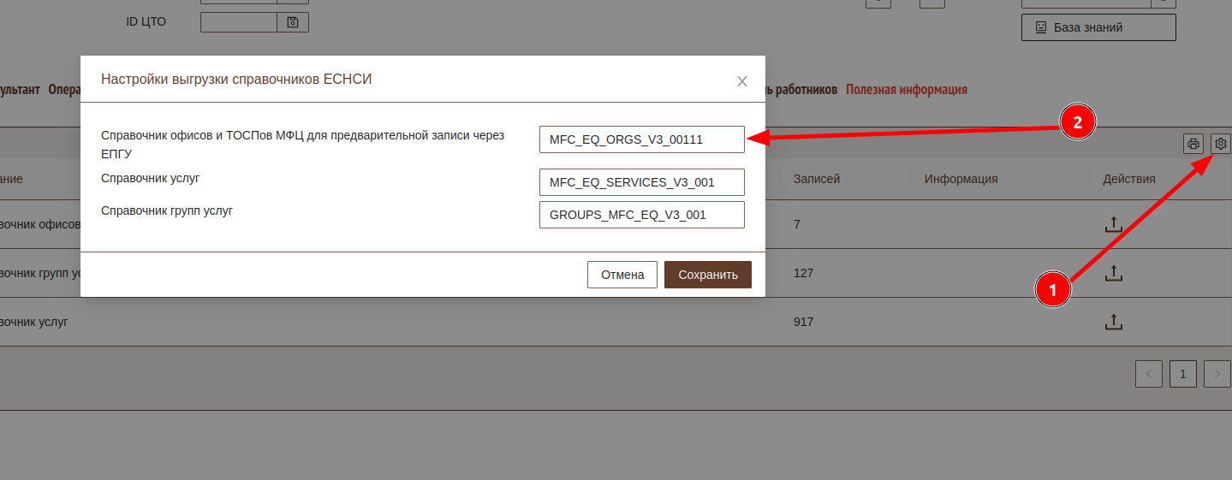Switch to the Полезная информация tab
This screenshot has height=480, width=1232.
[x=907, y=90]
